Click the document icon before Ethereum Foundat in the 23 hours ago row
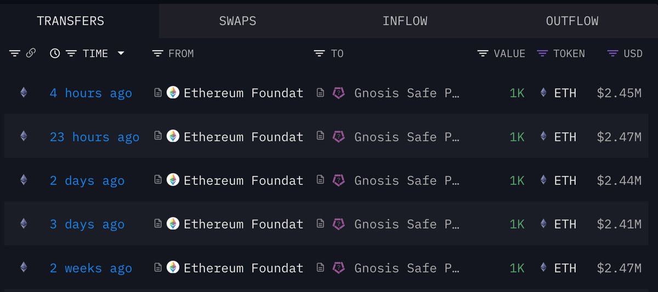The width and height of the screenshot is (658, 292). 157,136
